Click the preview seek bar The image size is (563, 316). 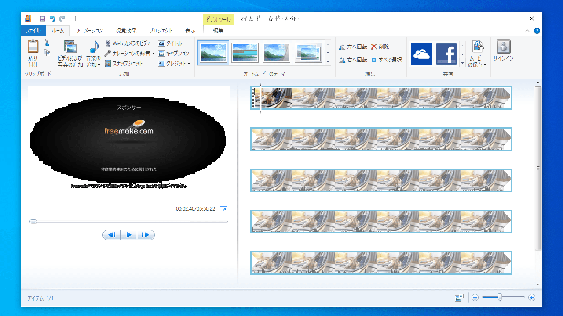(128, 221)
